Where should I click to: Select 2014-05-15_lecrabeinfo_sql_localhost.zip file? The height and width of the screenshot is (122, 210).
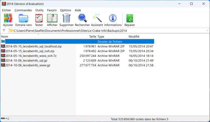33,46
